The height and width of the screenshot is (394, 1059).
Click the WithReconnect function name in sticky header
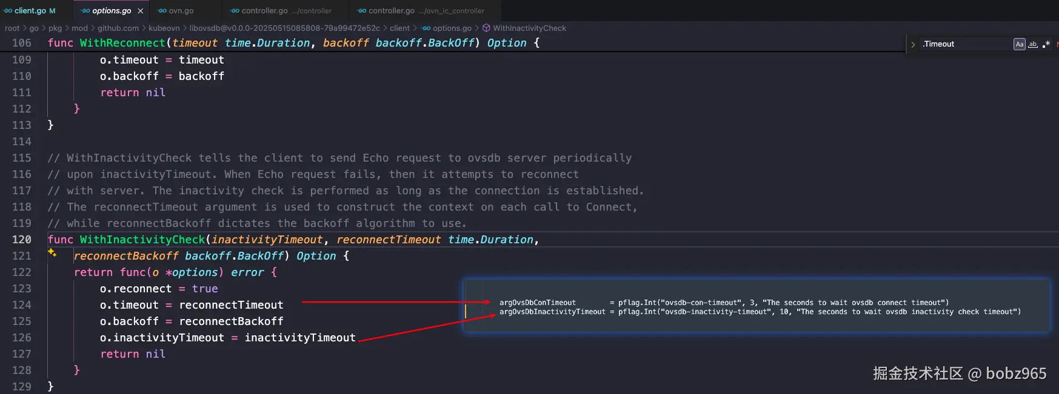122,43
